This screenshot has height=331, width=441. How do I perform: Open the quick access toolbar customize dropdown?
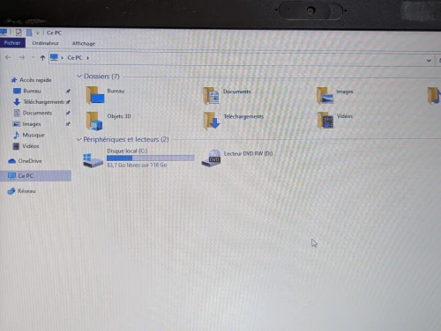click(x=38, y=33)
